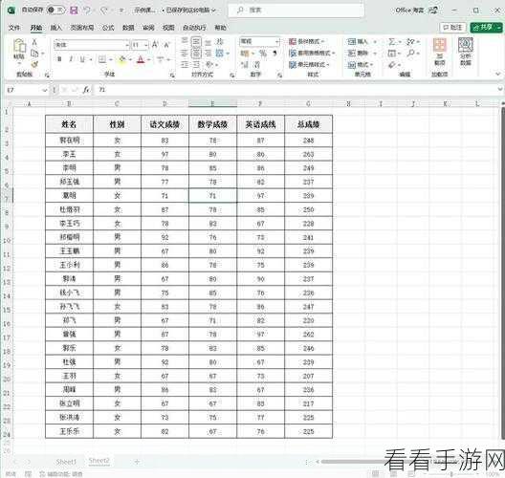Increase font size with larger A icon
The width and height of the screenshot is (505, 478).
[155, 44]
